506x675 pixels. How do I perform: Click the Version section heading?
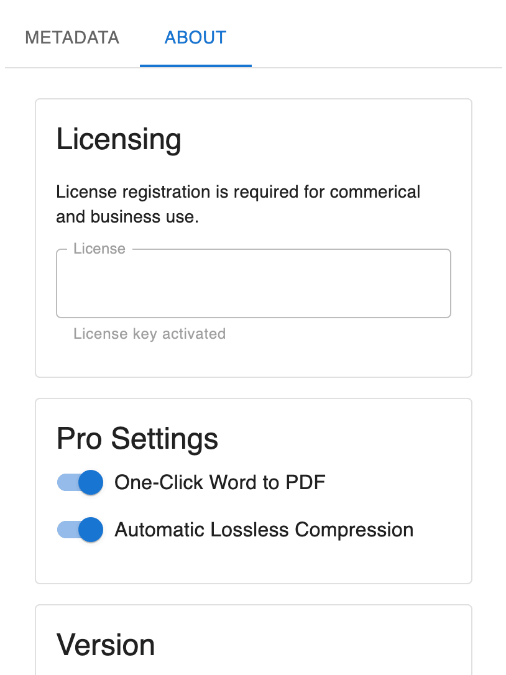click(x=106, y=645)
